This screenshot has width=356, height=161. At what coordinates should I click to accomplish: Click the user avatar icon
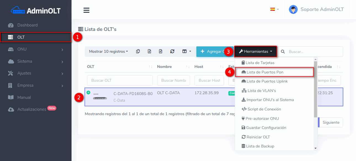293,9
